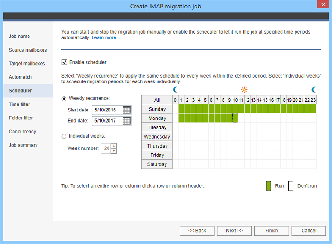Decrease the Week number with down arrow

click(114, 151)
